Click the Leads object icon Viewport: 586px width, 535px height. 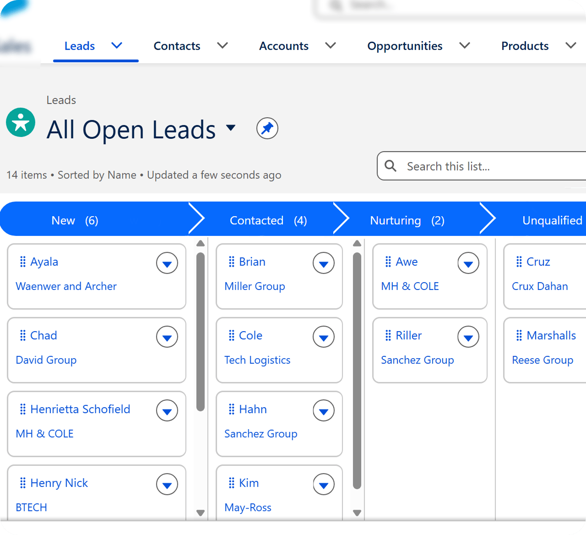pyautogui.click(x=21, y=122)
